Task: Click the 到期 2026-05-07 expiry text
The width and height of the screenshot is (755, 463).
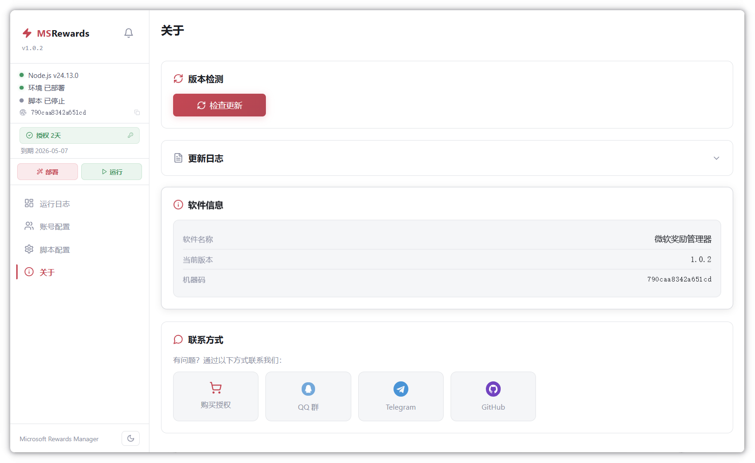Action: (x=44, y=151)
